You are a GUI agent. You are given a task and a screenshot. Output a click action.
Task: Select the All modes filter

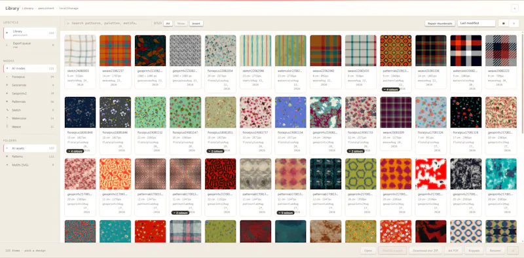click(29, 69)
